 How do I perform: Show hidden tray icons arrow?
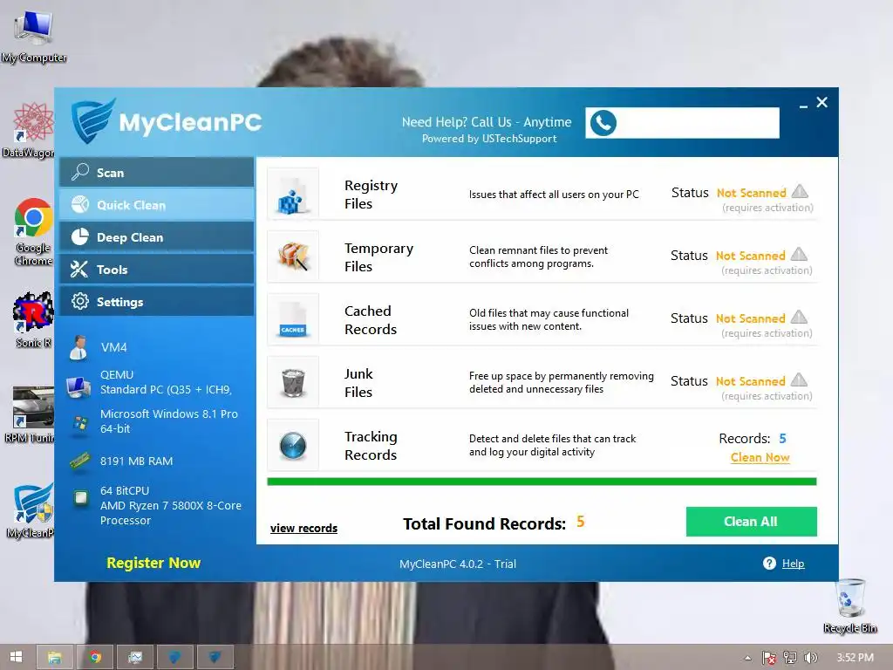pyautogui.click(x=747, y=658)
